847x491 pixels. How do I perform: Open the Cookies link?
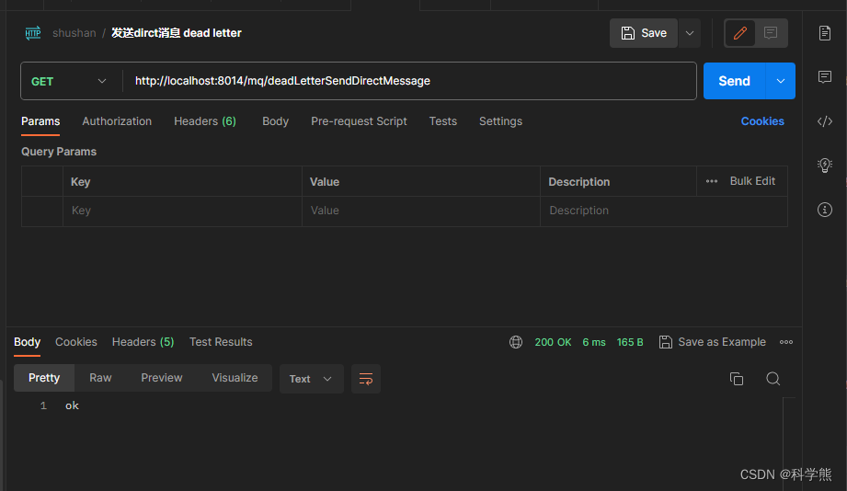[x=762, y=121]
